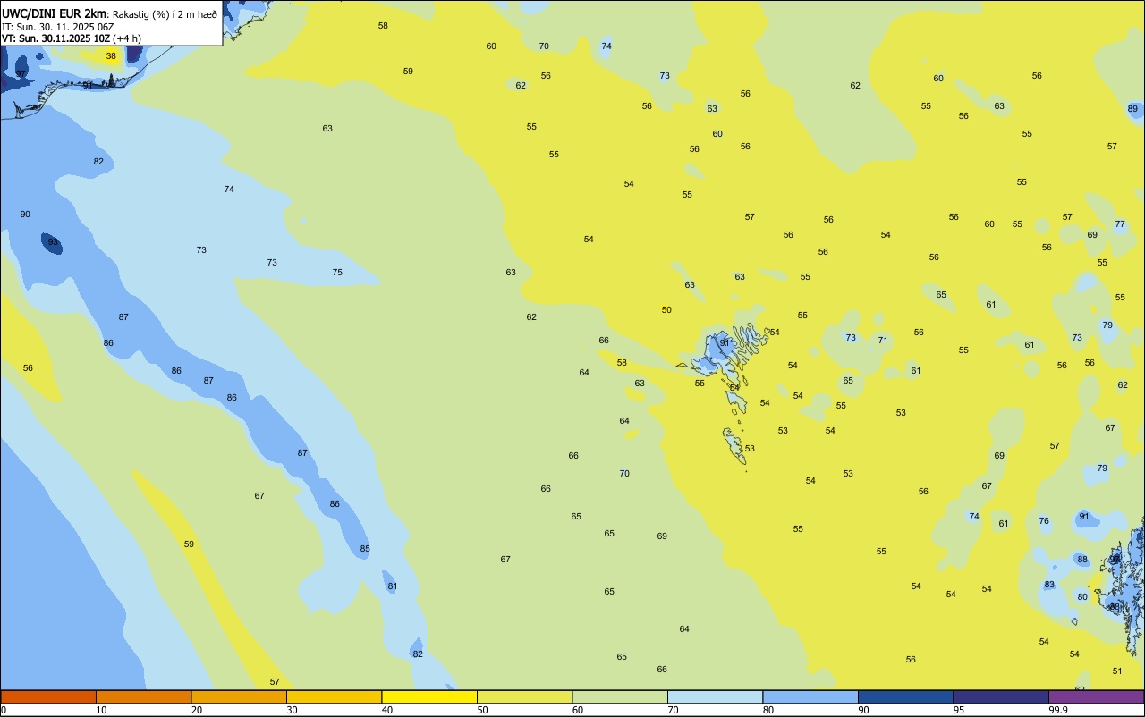Click the legend tick label '99.9'
Image resolution: width=1145 pixels, height=717 pixels.
1058,710
